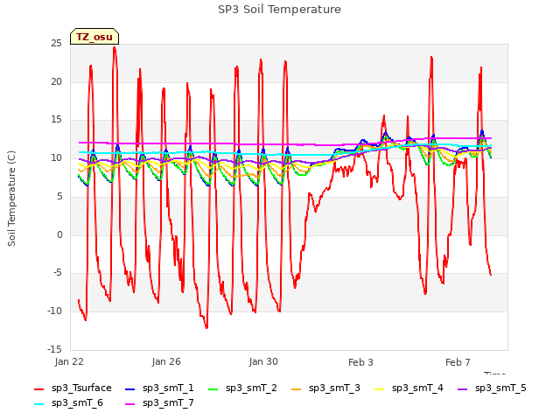Click the Feb 7 x-axis tick label
Screen dimensions: 560x420
pos(458,362)
